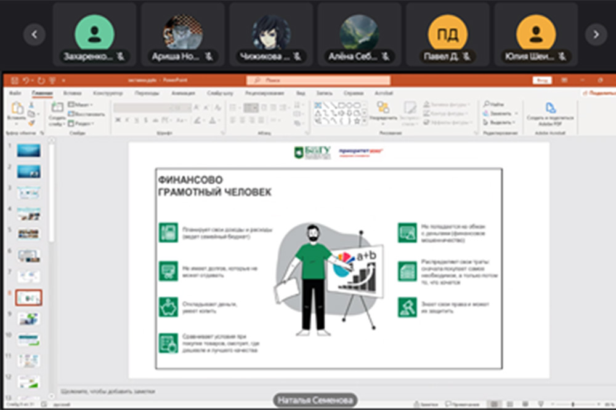Switch to Рецензирование ribbon tab
616x410 pixels.
[264, 93]
